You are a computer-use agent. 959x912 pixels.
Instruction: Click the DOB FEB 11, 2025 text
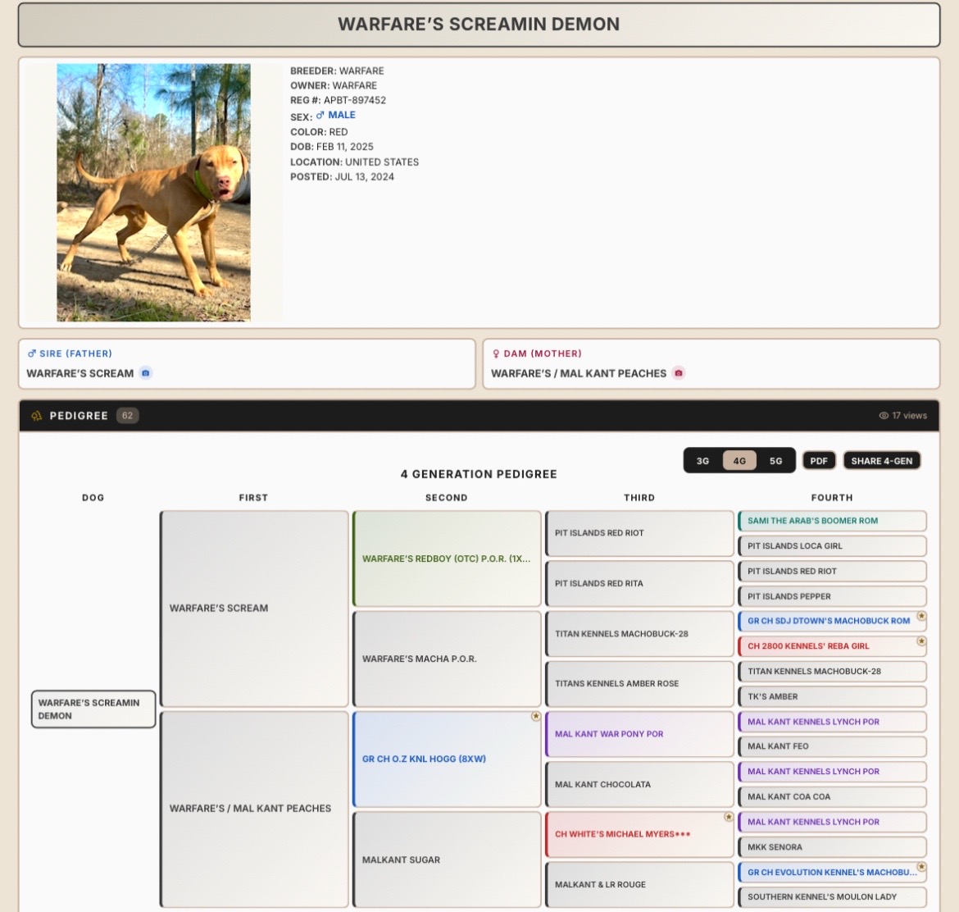point(331,147)
